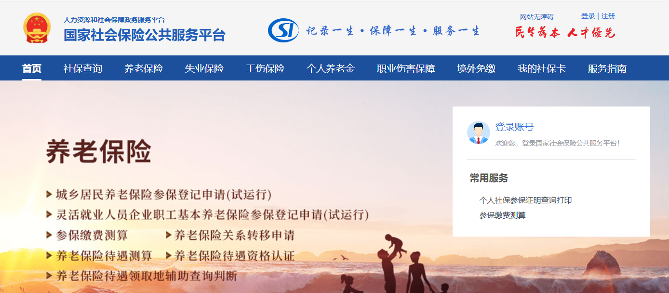
Task: Click the user avatar icon
Action: [x=479, y=133]
